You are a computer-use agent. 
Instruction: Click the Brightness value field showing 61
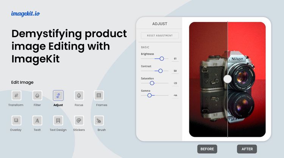pos(175,59)
